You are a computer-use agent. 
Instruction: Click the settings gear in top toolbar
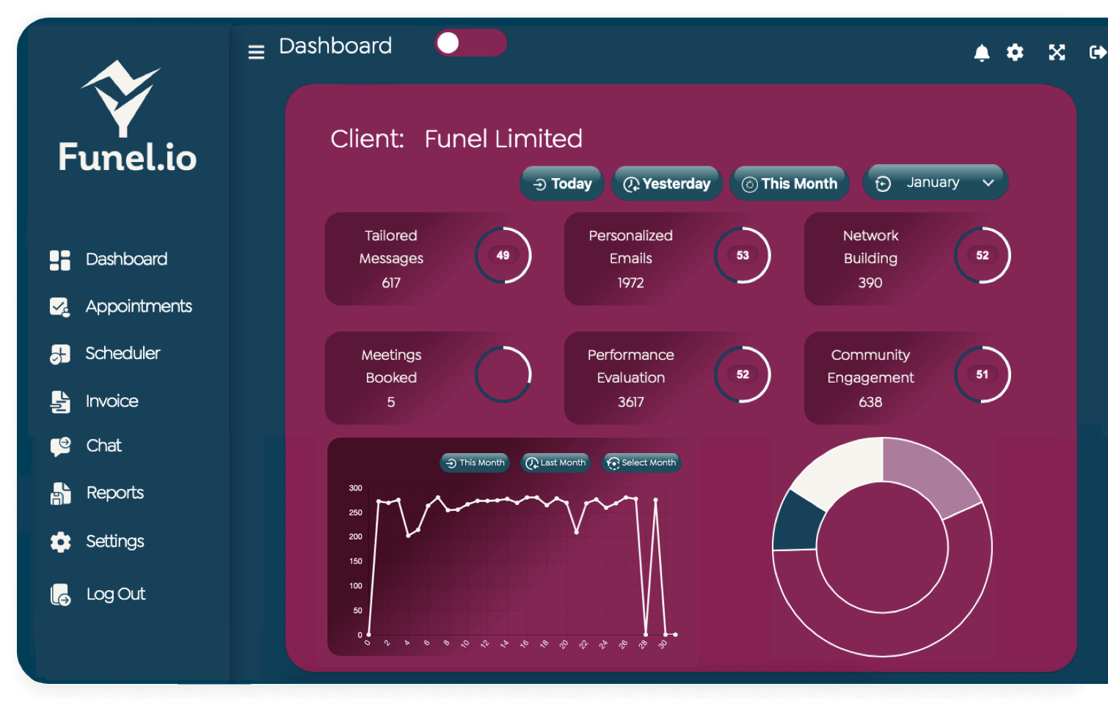1016,52
